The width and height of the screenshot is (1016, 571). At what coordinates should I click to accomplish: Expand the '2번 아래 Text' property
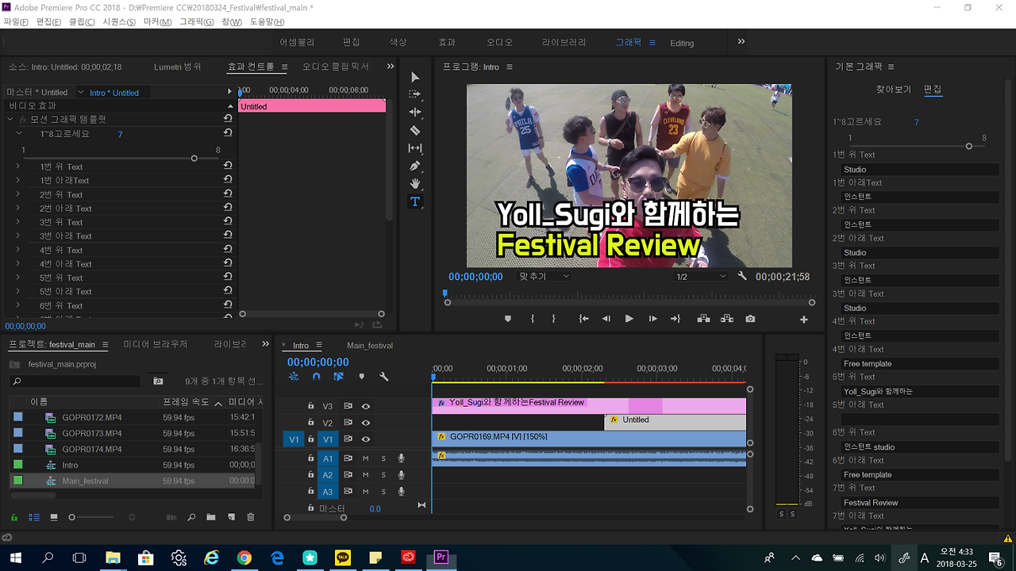(17, 209)
